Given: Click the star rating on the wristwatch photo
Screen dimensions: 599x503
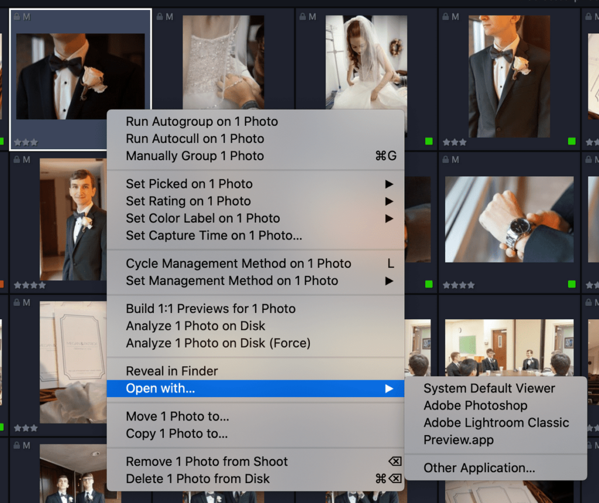Looking at the screenshot, I should (459, 285).
